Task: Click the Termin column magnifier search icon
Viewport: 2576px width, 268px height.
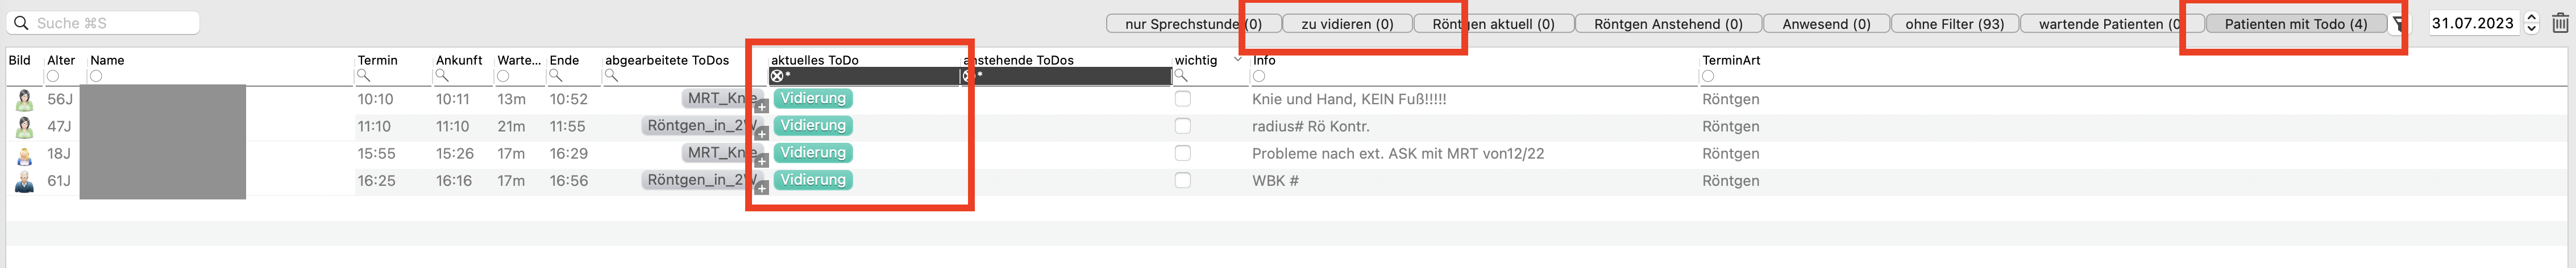Action: 364,76
